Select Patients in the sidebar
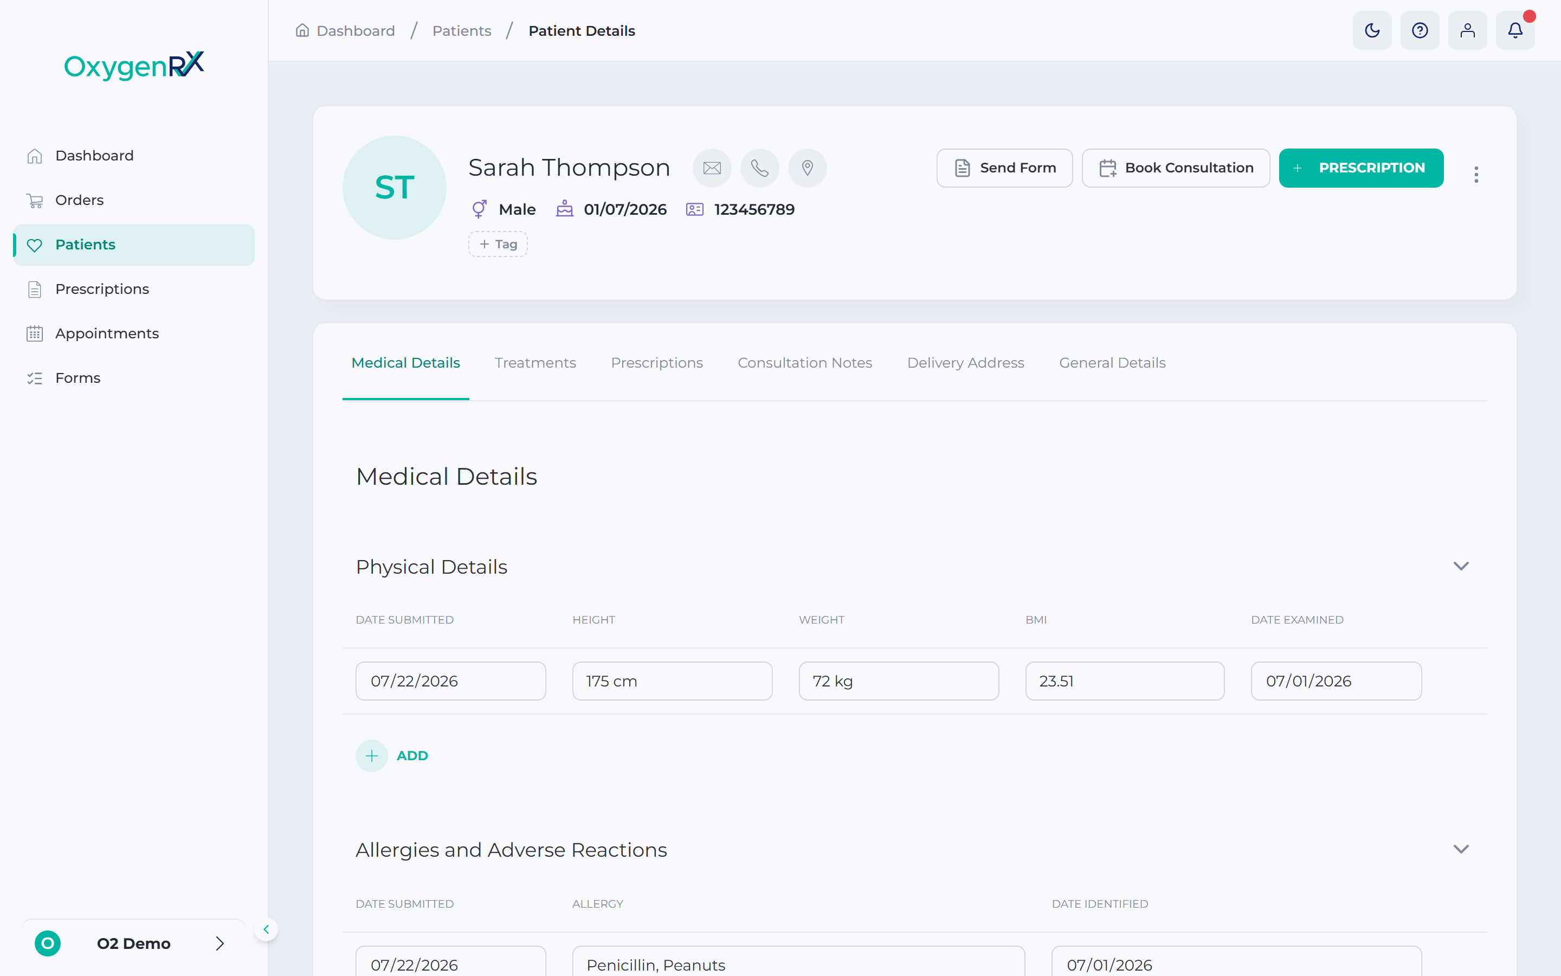Viewport: 1561px width, 976px height. (x=133, y=245)
